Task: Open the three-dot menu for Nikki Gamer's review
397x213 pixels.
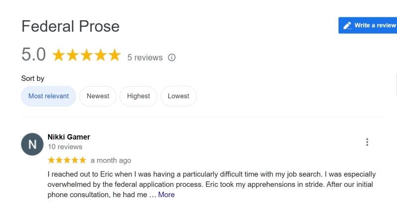Action: point(367,142)
